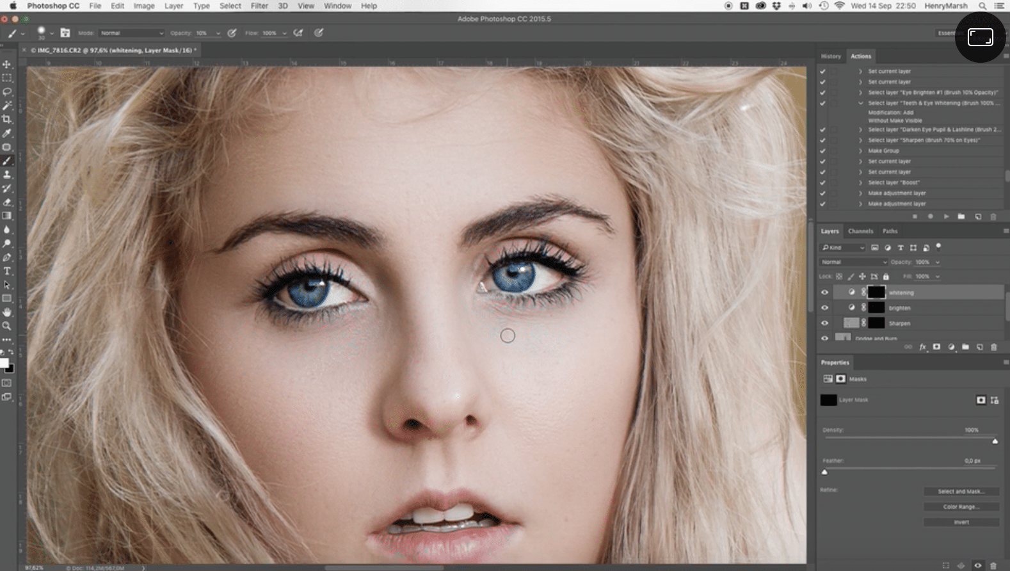1010x571 pixels.
Task: Adjust the mask Feather slider handle
Action: coord(824,472)
